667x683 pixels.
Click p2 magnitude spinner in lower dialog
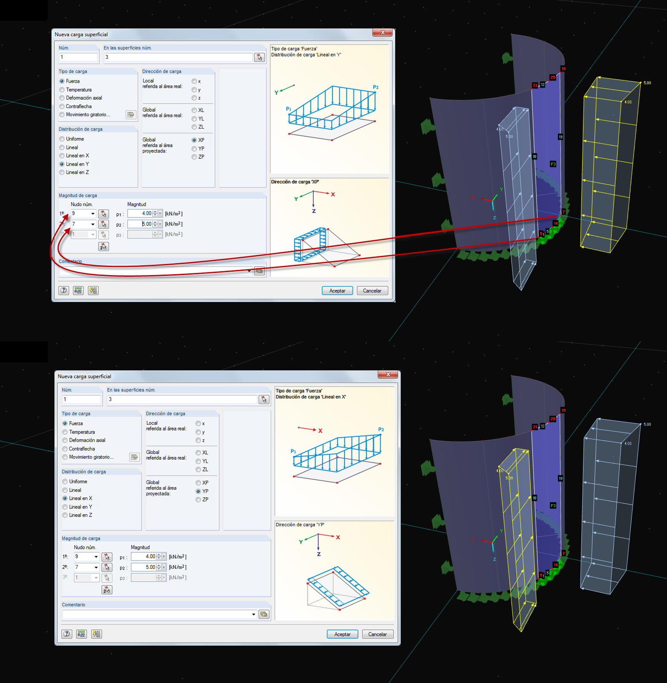point(159,567)
